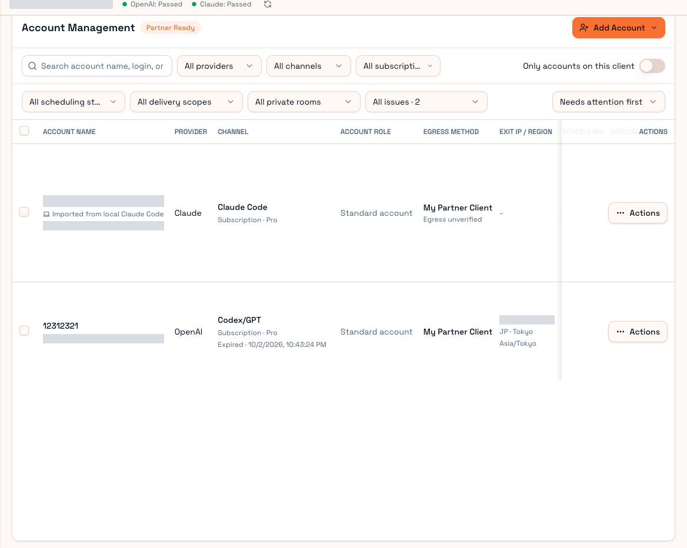This screenshot has height=548, width=687.
Task: Click the Egress unverified label
Action: pyautogui.click(x=452, y=219)
